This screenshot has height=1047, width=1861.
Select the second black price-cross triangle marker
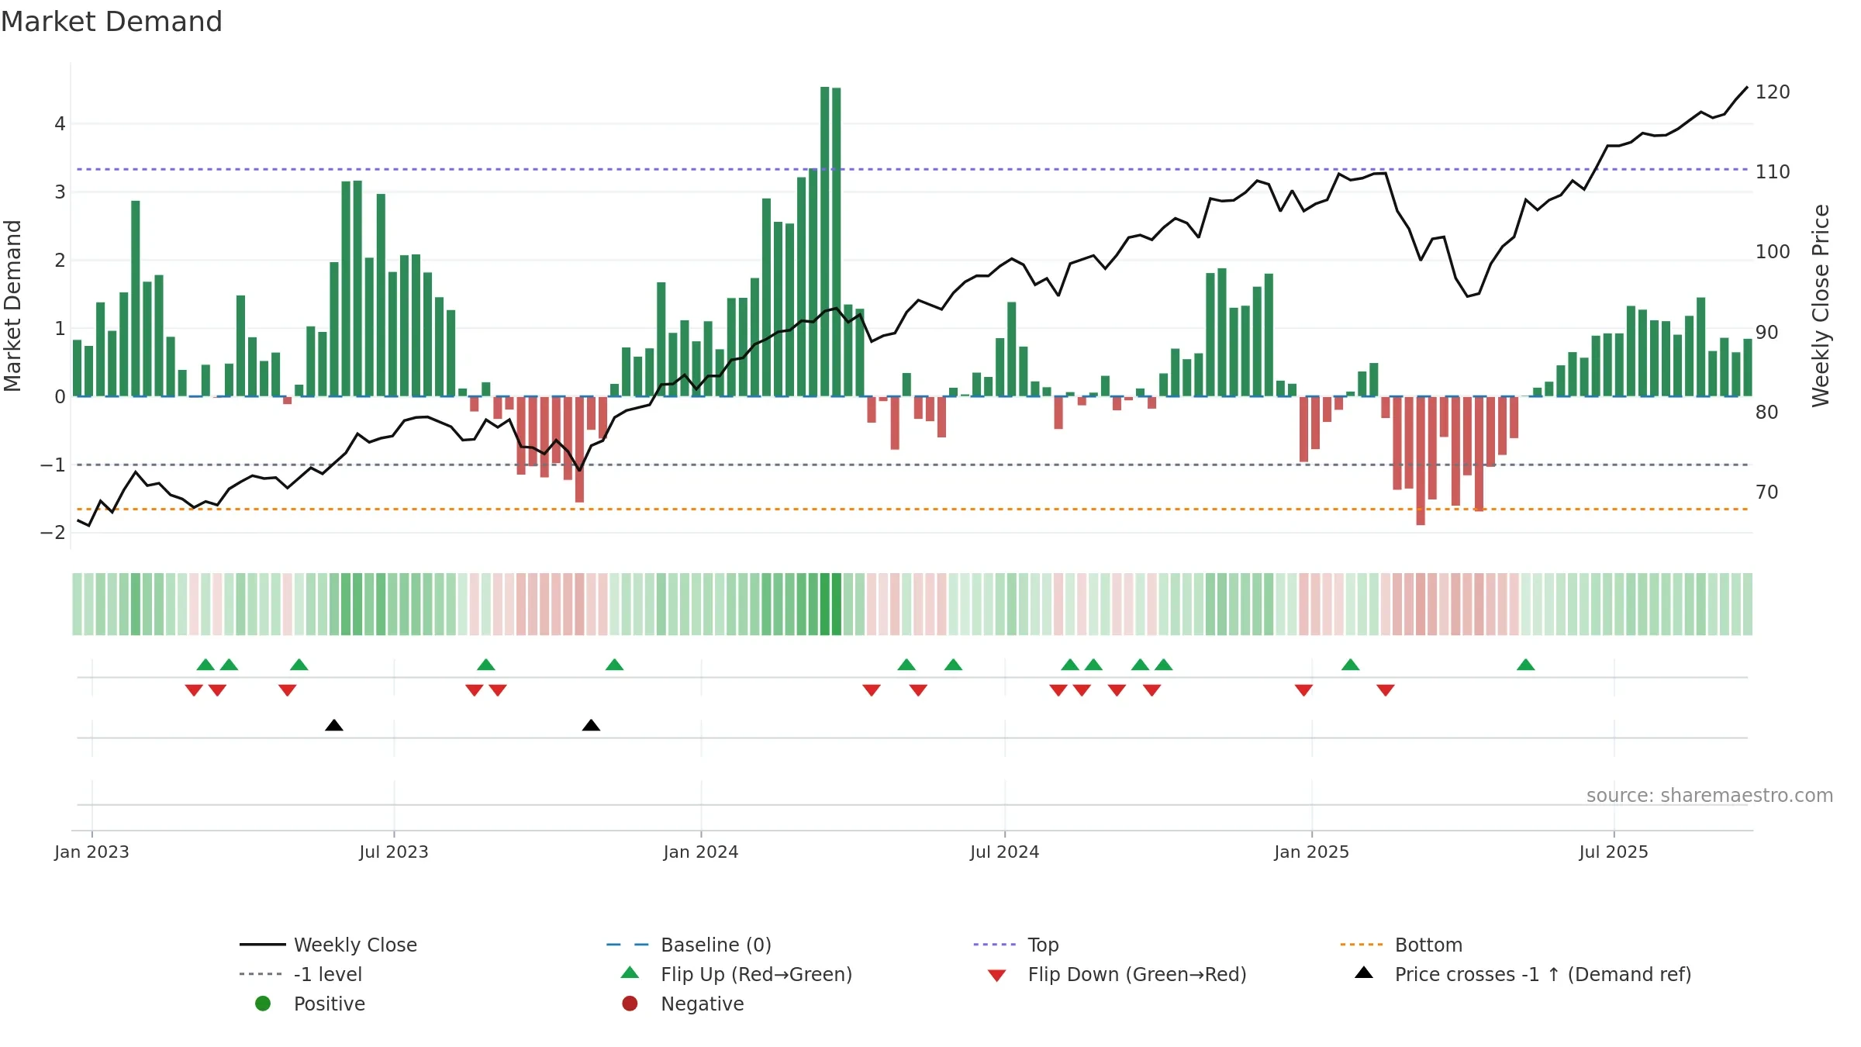point(591,725)
